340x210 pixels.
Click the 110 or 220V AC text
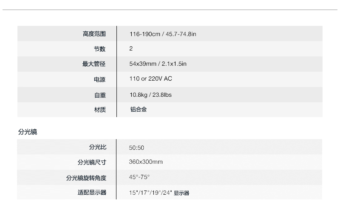(x=151, y=78)
